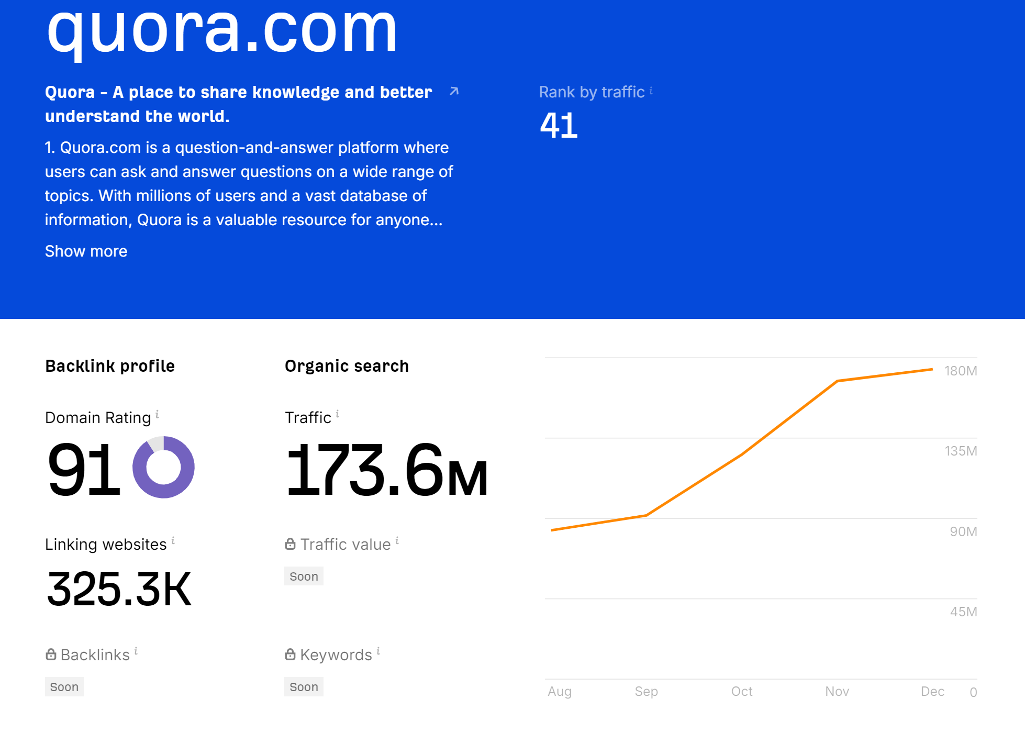Click info icon beside Linking websites
The width and height of the screenshot is (1025, 732).
click(x=173, y=541)
